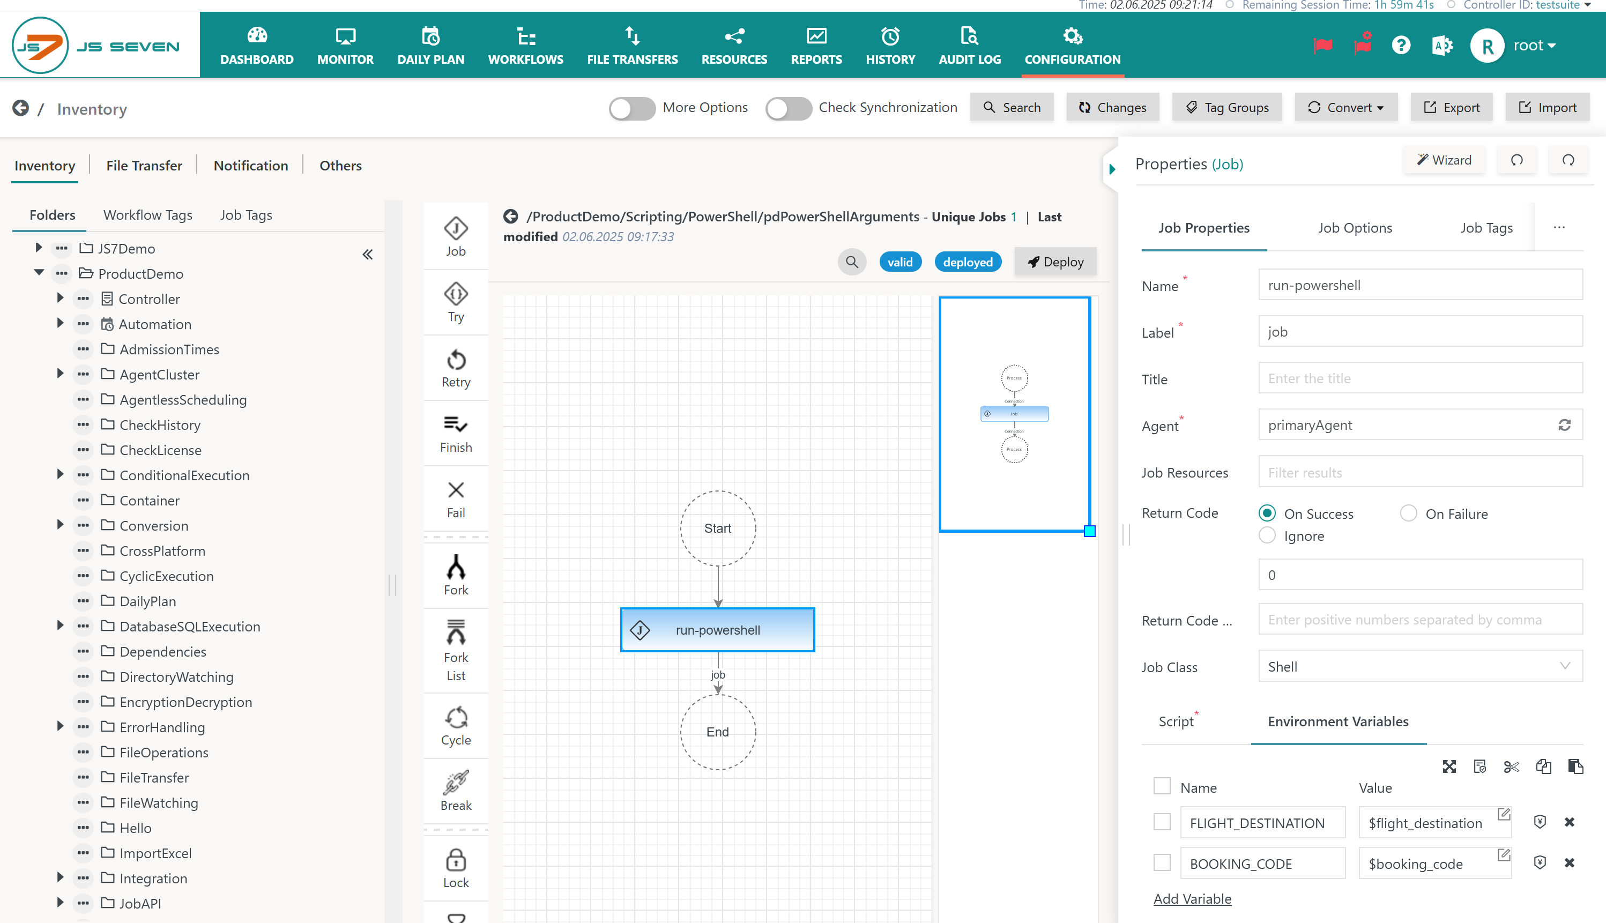Open the language switcher icon
This screenshot has width=1606, height=923.
(1442, 46)
